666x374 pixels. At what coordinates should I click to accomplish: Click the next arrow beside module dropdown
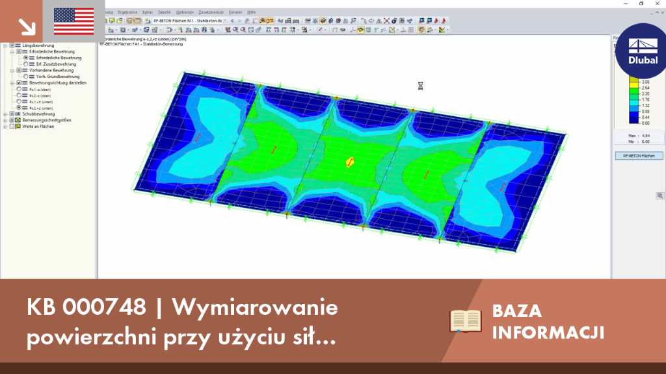pos(239,21)
